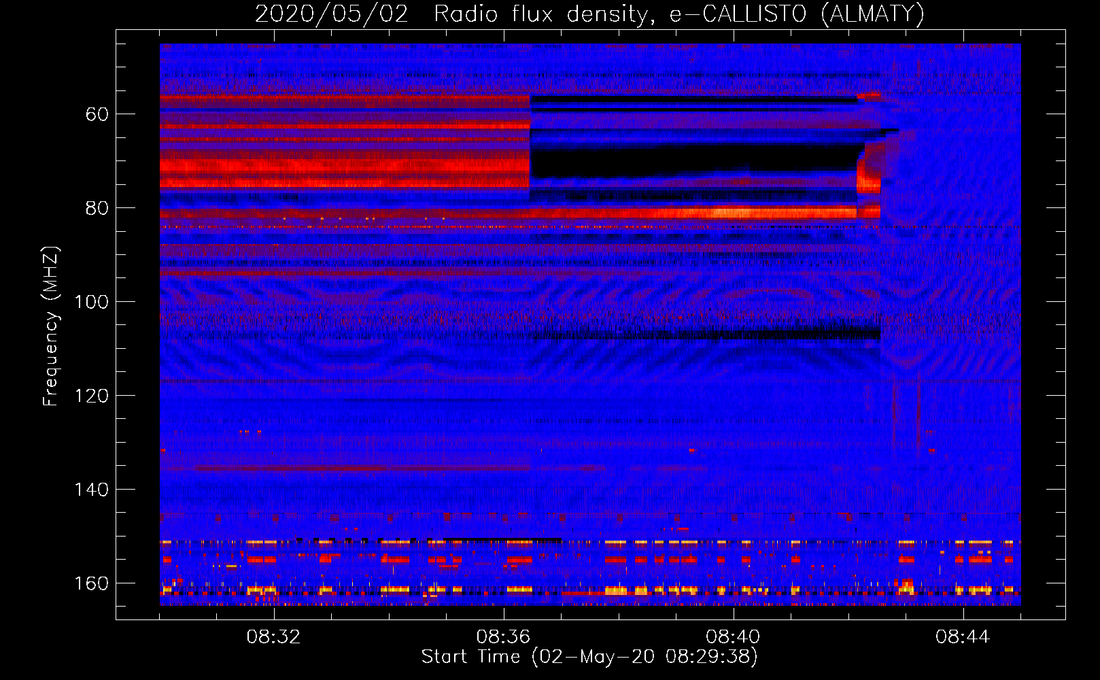
Task: Click the 08:32 time tick label
Action: coord(274,637)
